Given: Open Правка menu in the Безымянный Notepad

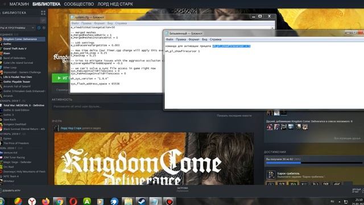Looking at the screenshot, I should pos(181,39).
